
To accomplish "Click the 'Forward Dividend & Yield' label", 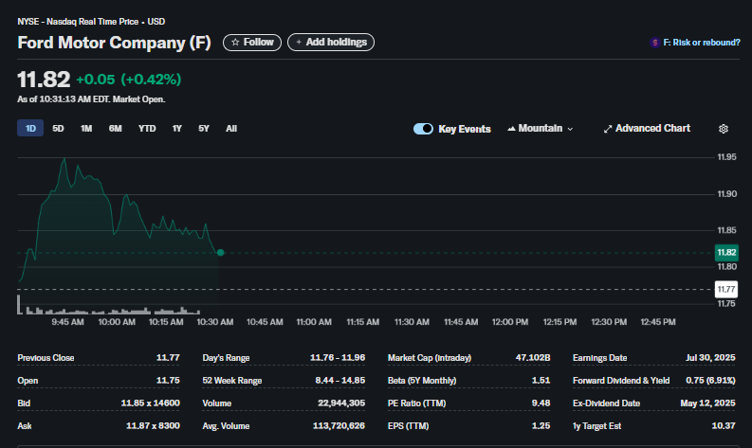I will [x=621, y=381].
